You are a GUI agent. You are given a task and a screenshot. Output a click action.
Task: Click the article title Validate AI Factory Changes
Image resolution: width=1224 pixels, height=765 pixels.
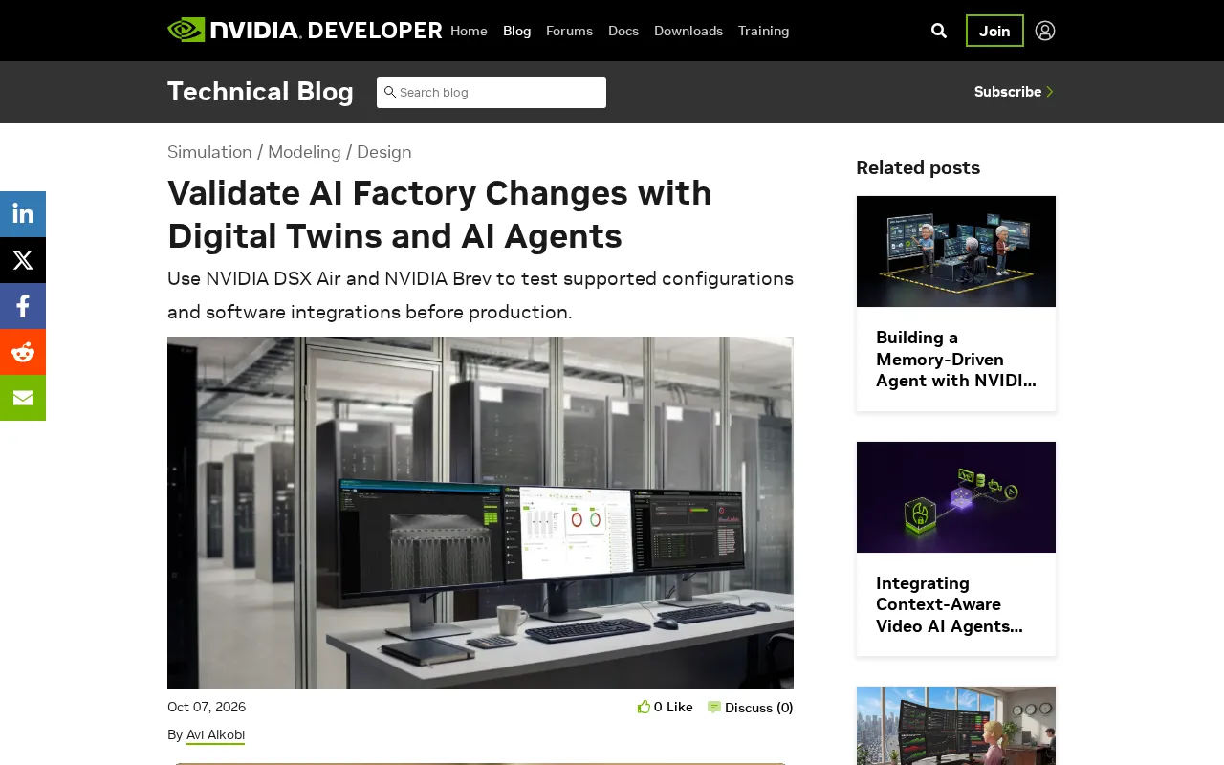[440, 214]
